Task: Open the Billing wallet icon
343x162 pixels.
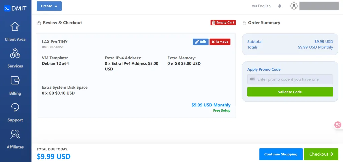Action: click(x=15, y=80)
